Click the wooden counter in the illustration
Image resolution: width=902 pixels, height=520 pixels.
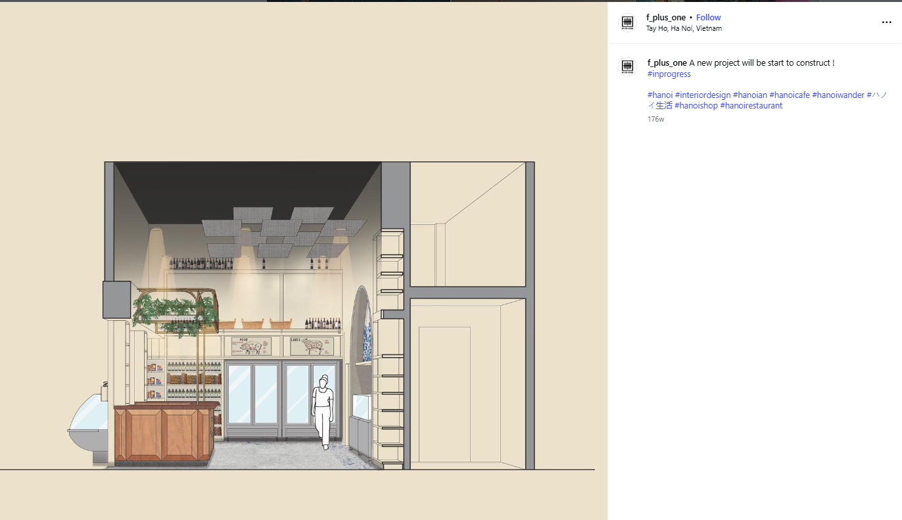tap(164, 433)
